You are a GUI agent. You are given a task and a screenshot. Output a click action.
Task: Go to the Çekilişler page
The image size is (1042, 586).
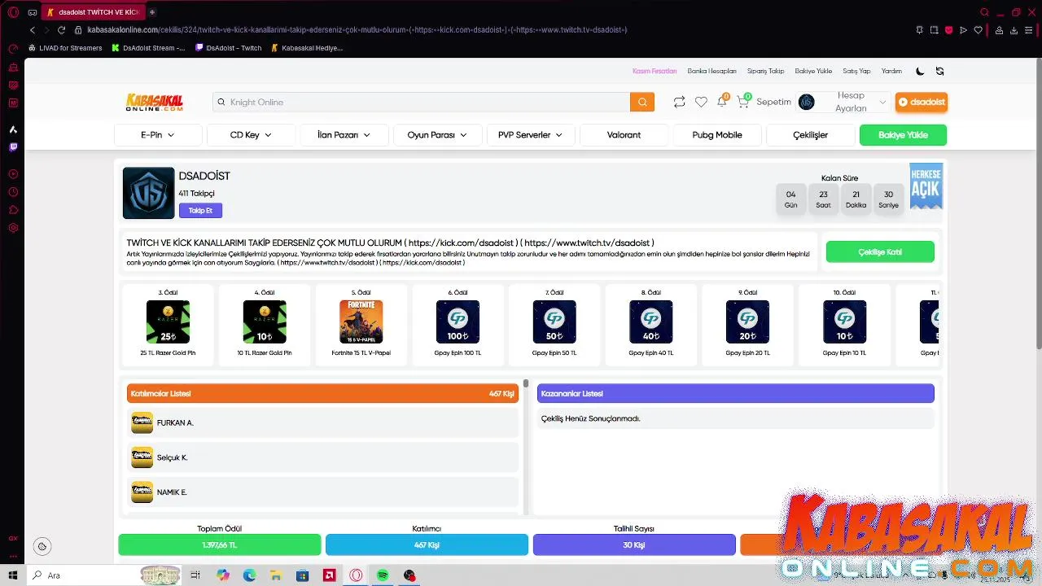tap(810, 135)
